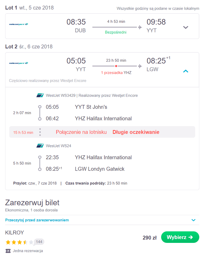
Task: Click the red stopover dot on the Lot 2 route
Action: click(116, 66)
